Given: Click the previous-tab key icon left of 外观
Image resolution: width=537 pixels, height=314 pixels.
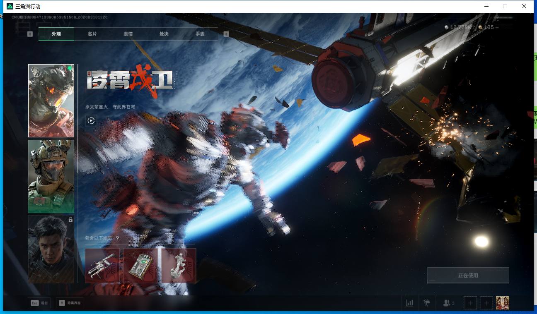Looking at the screenshot, I should (x=30, y=34).
